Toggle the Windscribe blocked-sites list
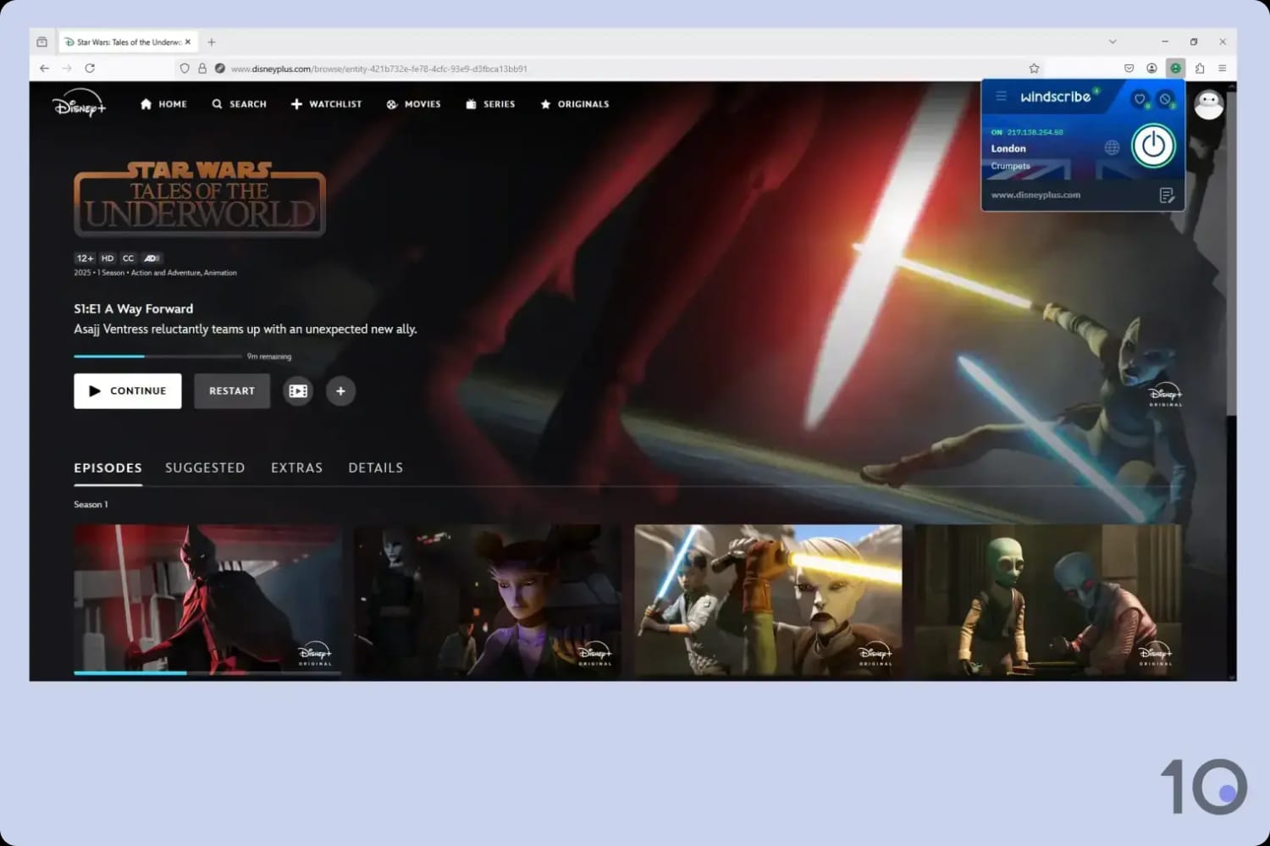The width and height of the screenshot is (1270, 846). point(1166,99)
